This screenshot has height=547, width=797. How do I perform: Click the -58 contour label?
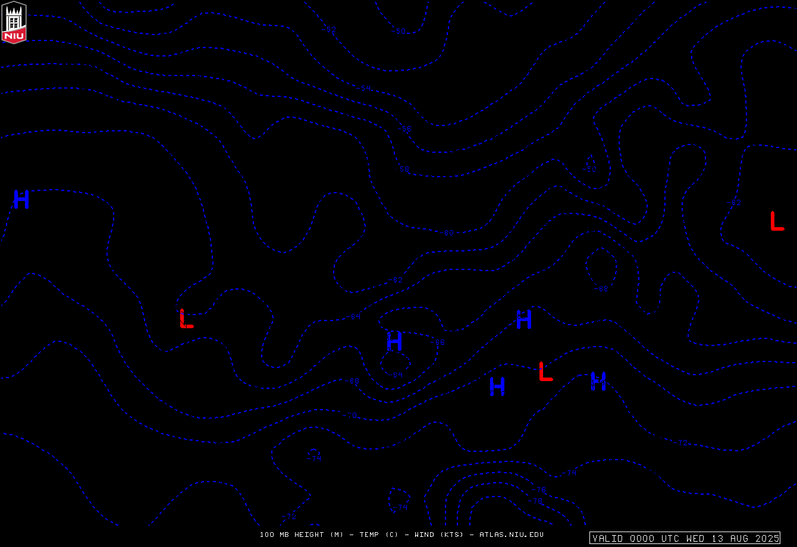point(403,169)
